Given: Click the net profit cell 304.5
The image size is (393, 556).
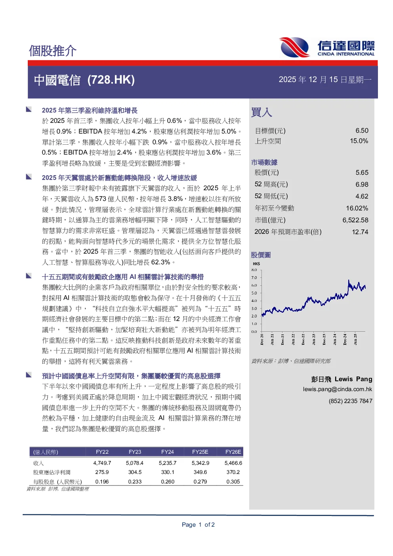Looking at the screenshot, I should pos(135,472).
